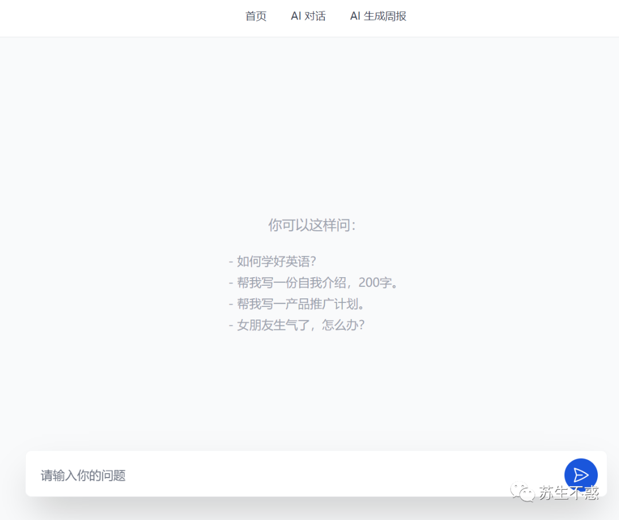
Task: Click the question entry bar at bottom
Action: coord(229,475)
